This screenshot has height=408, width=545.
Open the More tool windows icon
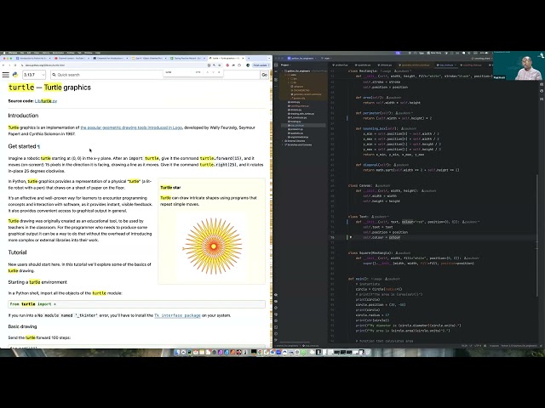point(276,87)
